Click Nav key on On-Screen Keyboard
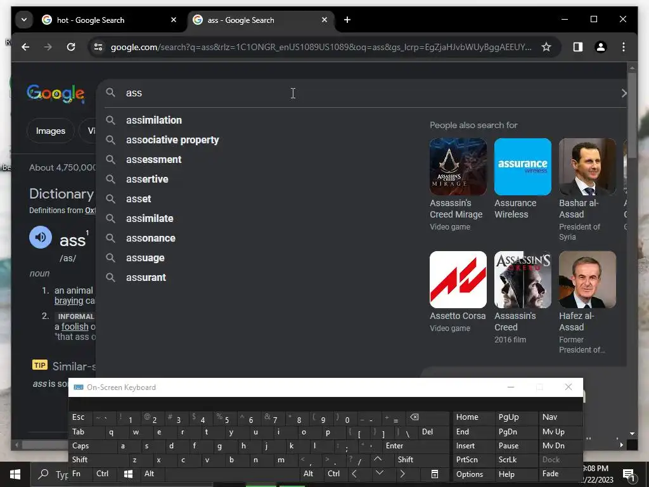649x487 pixels. tap(560, 417)
